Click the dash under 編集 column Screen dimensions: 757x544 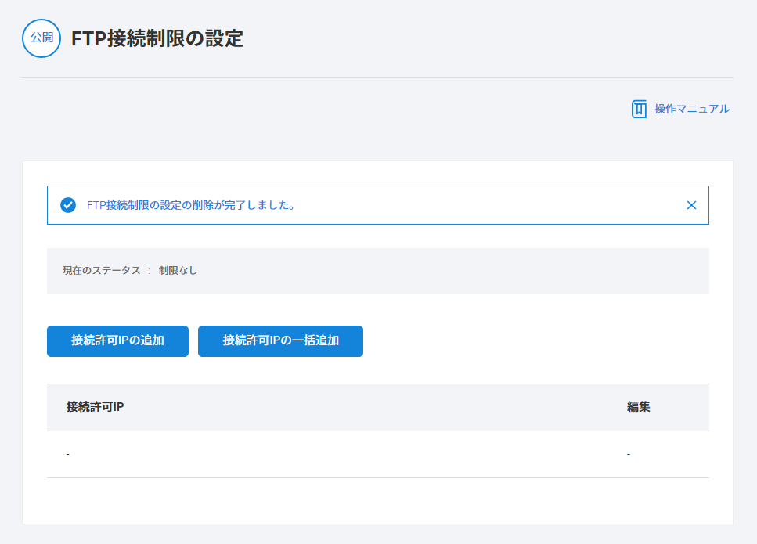(x=629, y=455)
